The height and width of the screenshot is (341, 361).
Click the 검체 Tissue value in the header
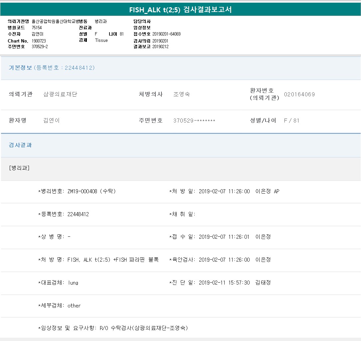pos(101,40)
